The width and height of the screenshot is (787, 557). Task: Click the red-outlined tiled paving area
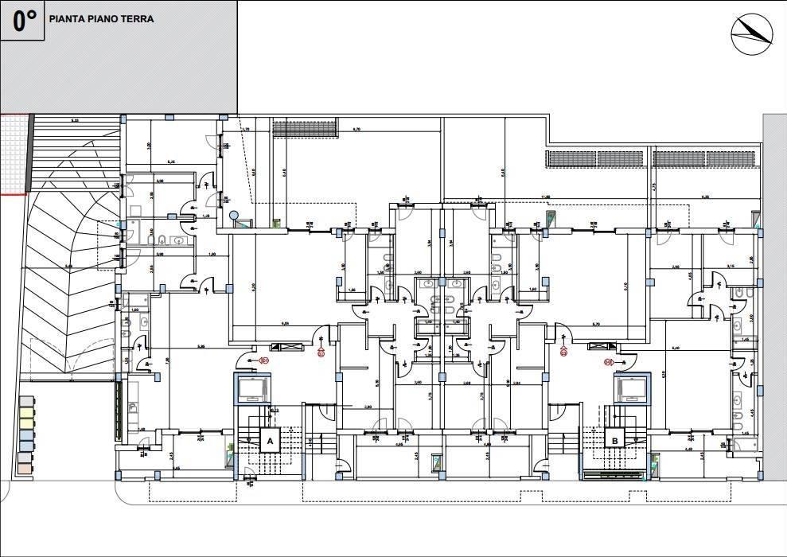click(13, 154)
